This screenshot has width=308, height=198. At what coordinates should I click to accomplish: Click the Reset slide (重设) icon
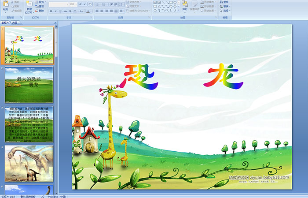coord(40,7)
